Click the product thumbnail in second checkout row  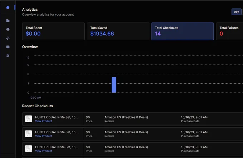[29, 134]
